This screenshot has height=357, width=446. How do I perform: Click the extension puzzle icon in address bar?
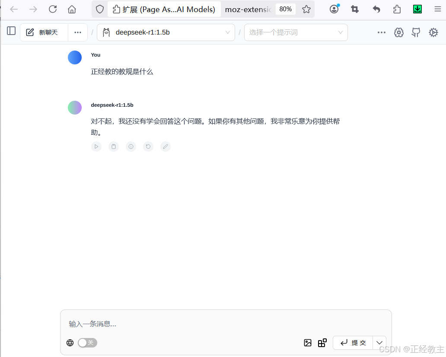[x=116, y=10]
